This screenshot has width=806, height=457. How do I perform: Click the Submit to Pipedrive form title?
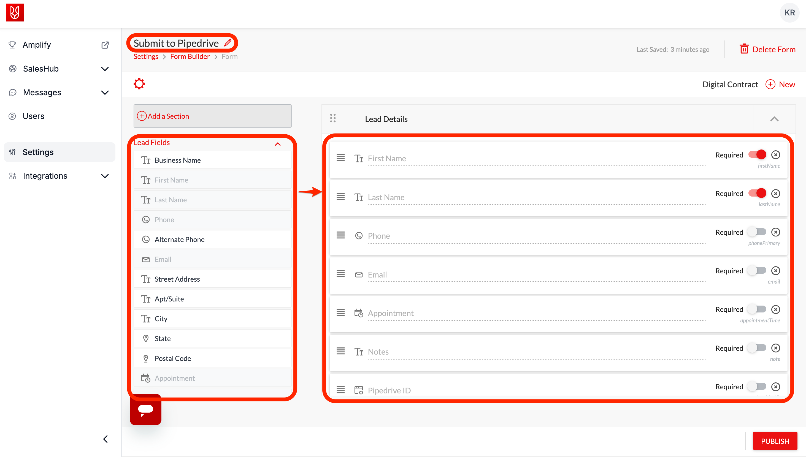(x=176, y=43)
